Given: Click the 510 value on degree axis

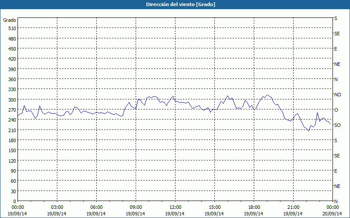Looking at the screenshot, I should [x=12, y=28].
